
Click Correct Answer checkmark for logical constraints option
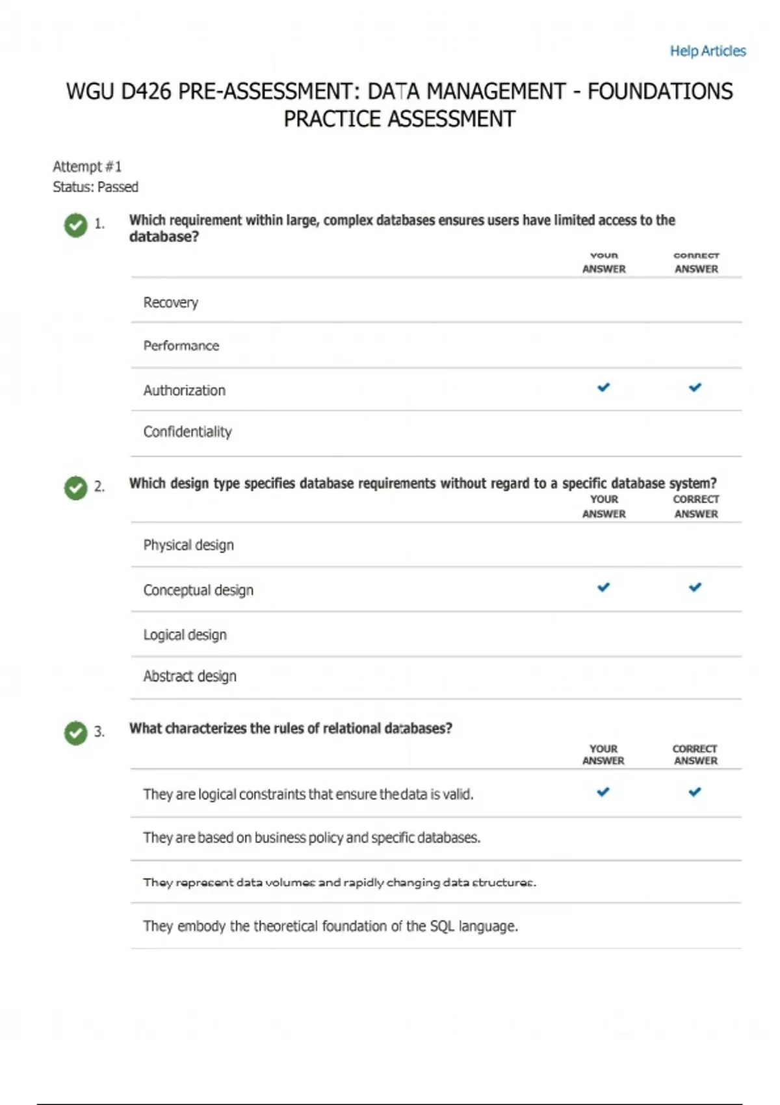(695, 792)
